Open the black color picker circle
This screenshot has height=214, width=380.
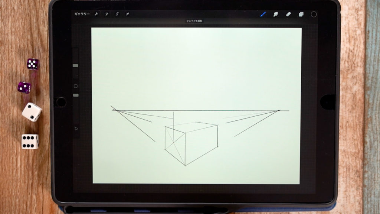pyautogui.click(x=314, y=14)
